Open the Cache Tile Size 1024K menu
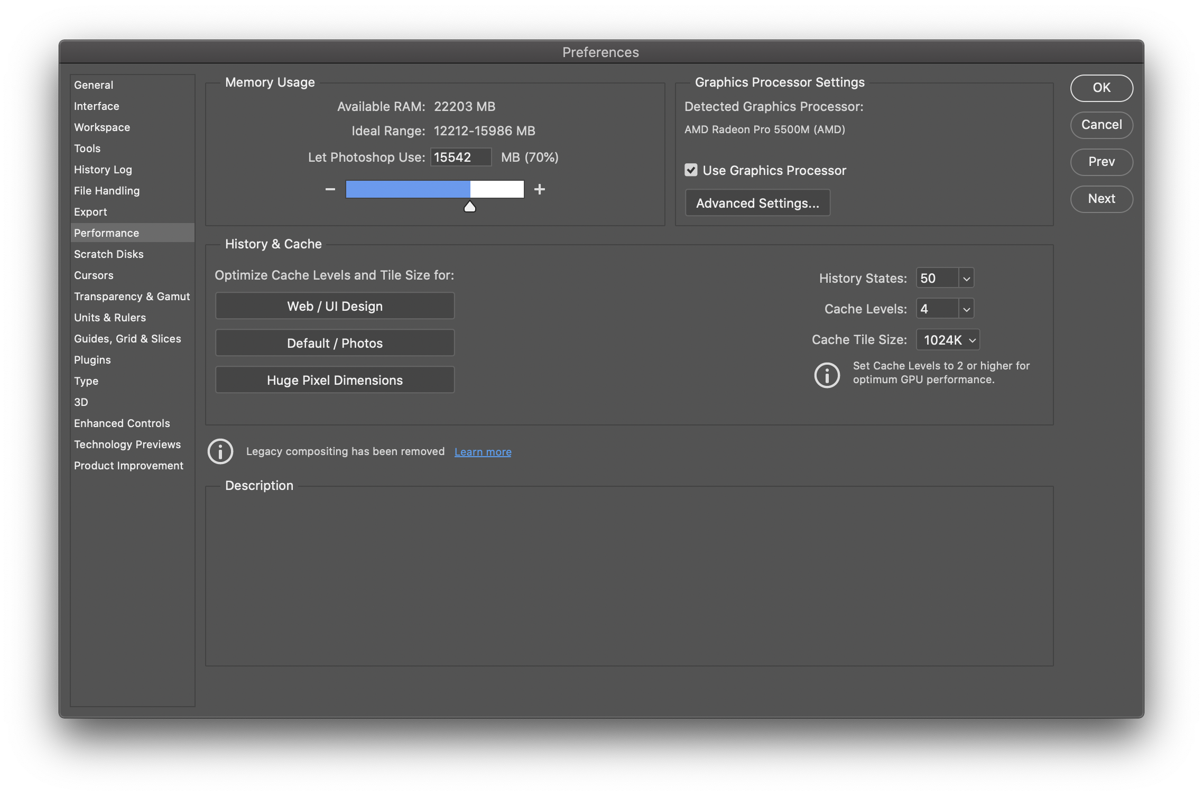 (948, 340)
